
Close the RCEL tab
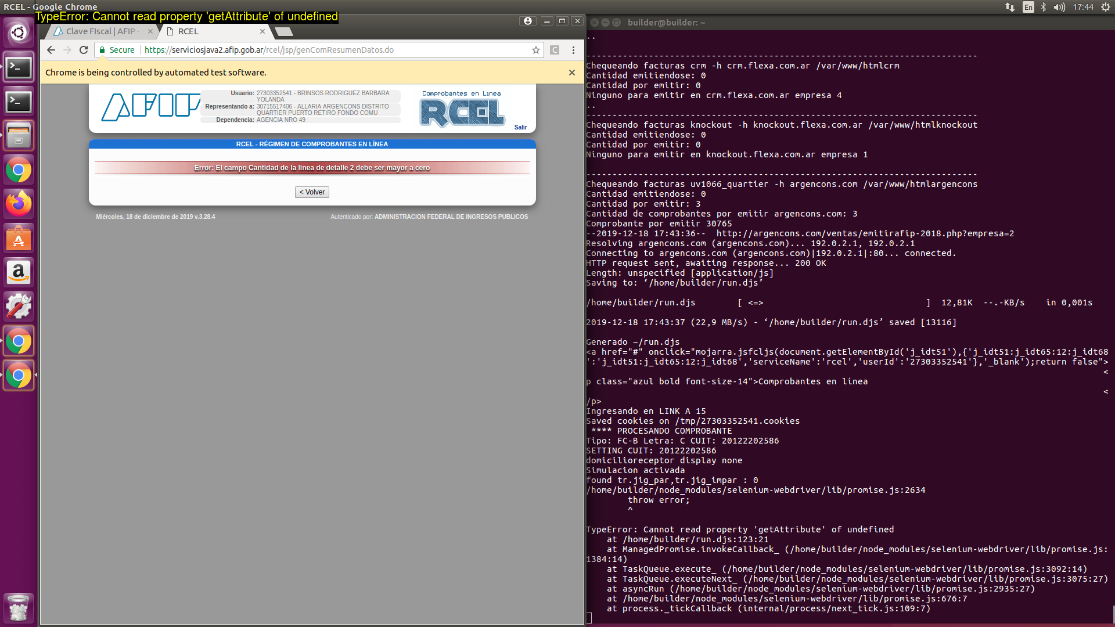262,31
